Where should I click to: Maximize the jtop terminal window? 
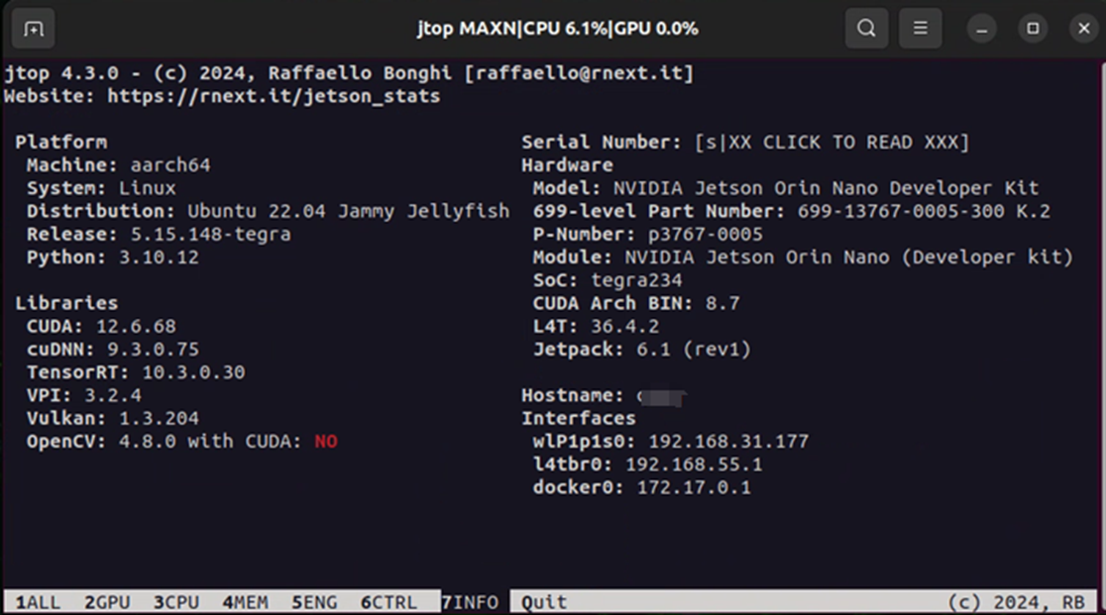[1033, 29]
